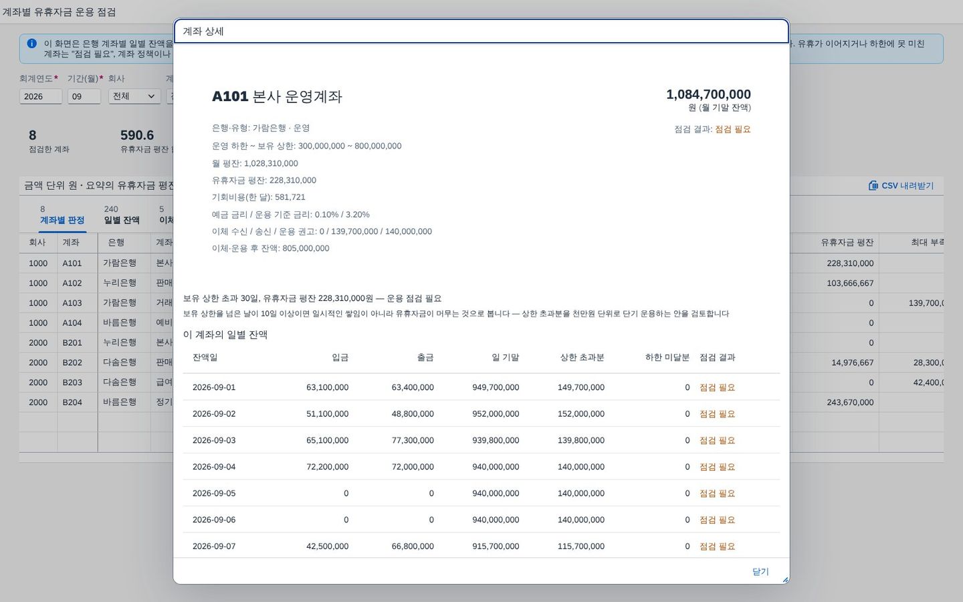Screen dimensions: 963x602
Task: Select the 2026-09-03 date cell
Action: coord(214,440)
